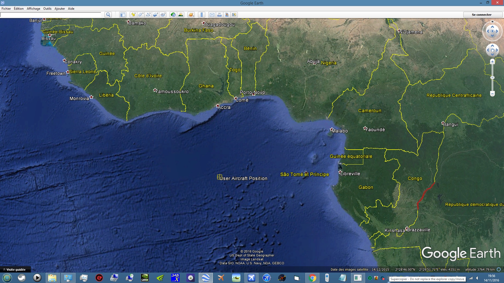Click the Bangui capital star marker

coord(443,123)
